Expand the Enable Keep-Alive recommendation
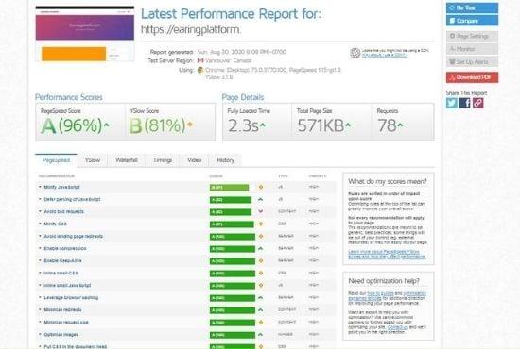 (x=62, y=260)
